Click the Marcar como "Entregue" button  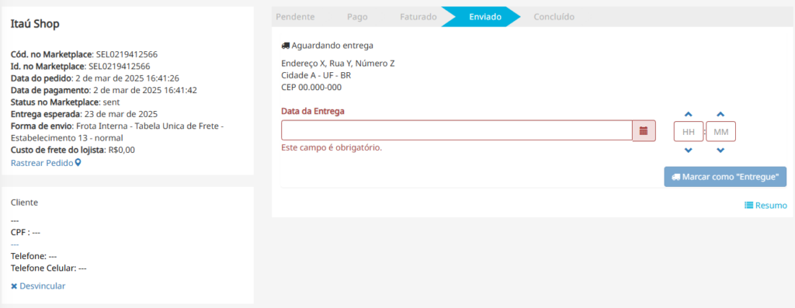[726, 177]
